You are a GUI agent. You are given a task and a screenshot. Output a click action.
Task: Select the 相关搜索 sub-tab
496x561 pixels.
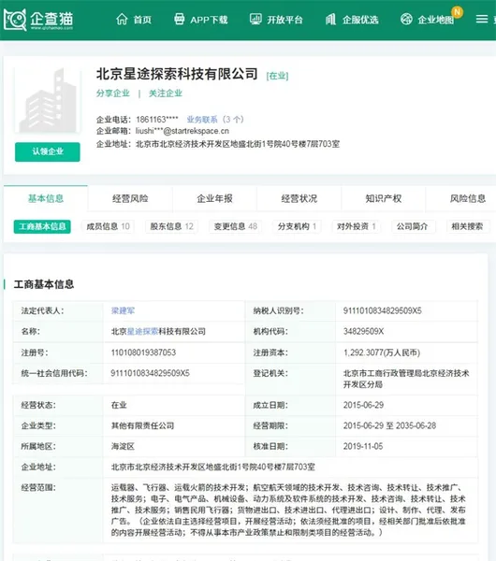467,226
